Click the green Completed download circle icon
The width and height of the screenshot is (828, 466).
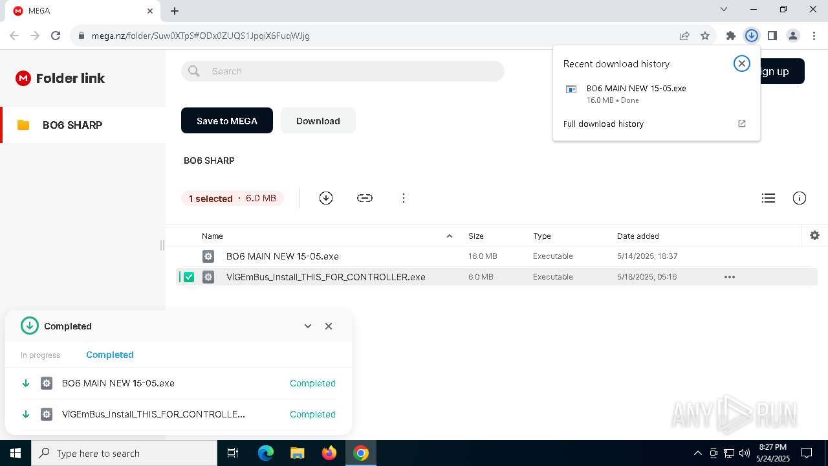(x=30, y=326)
